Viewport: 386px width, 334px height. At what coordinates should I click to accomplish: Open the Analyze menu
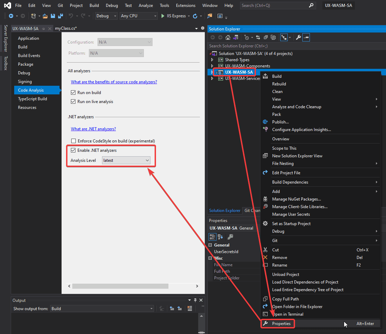coord(146,6)
